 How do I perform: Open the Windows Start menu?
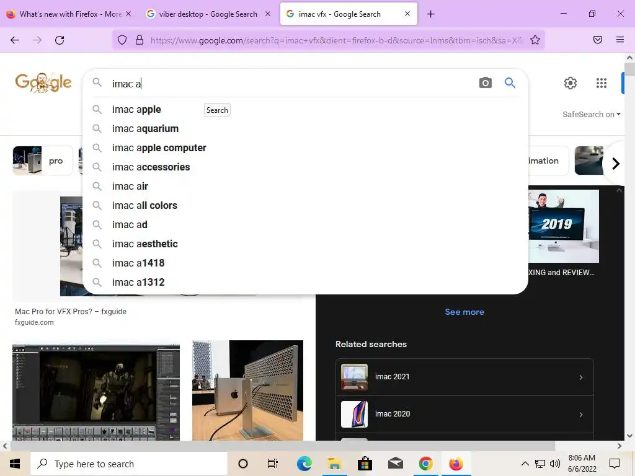coord(15,464)
